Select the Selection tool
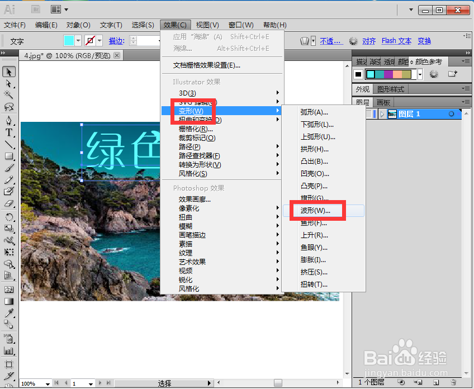 [8, 72]
